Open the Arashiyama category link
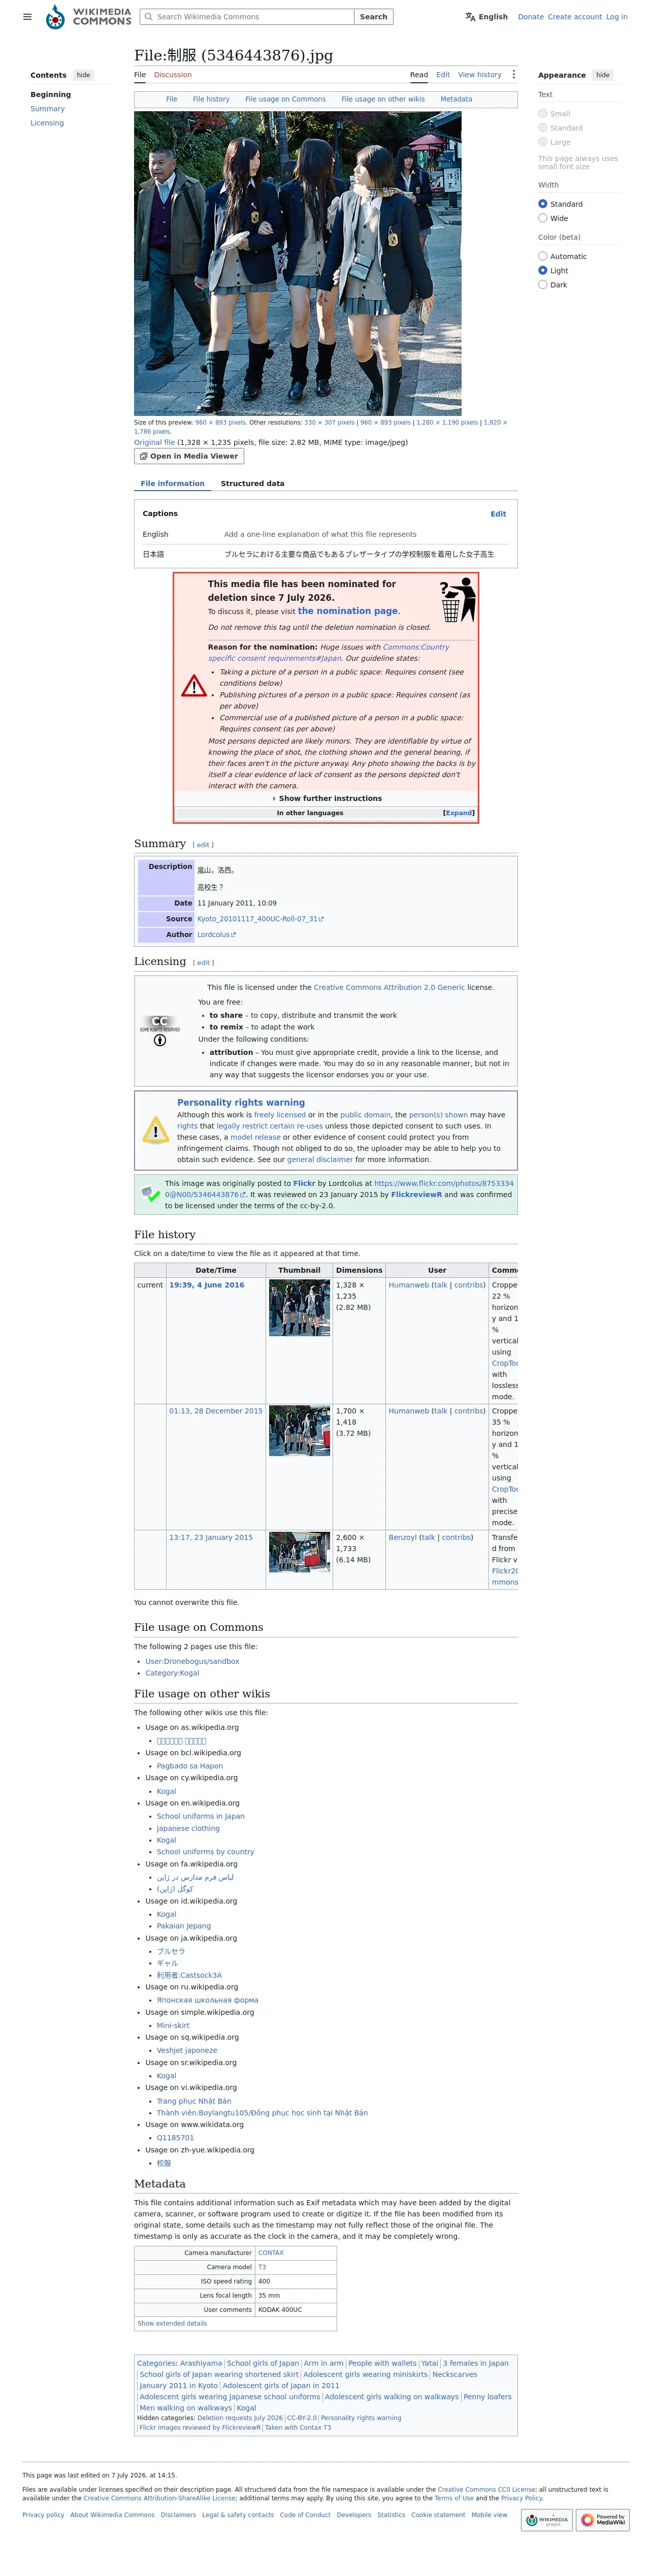This screenshot has height=2576, width=652. [201, 2363]
